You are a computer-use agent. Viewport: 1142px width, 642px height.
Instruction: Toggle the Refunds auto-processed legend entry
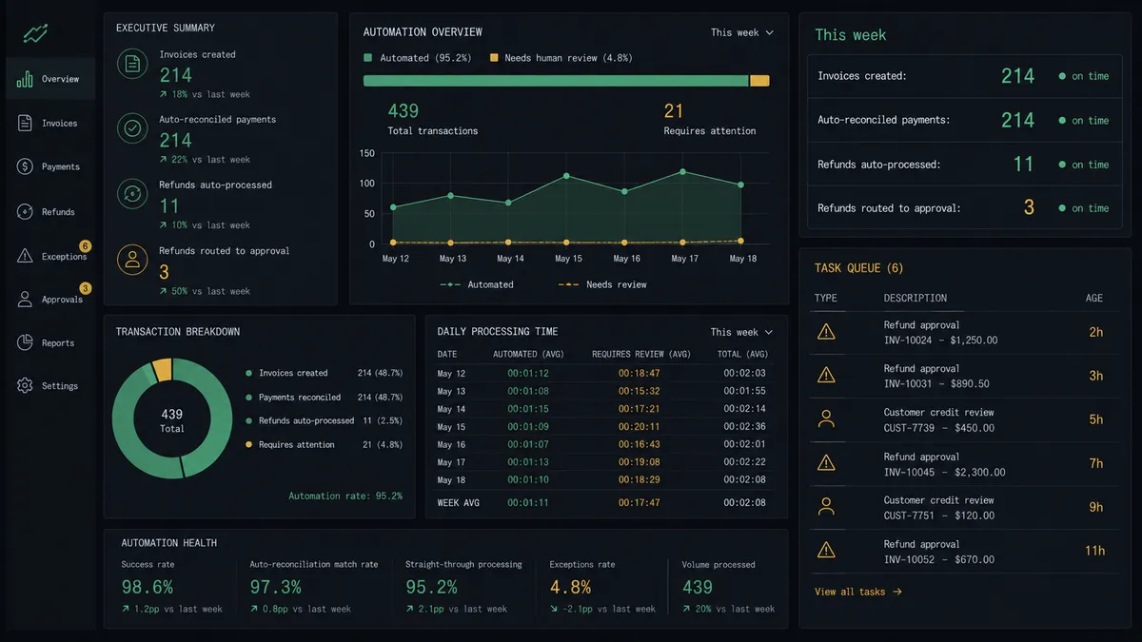point(324,420)
